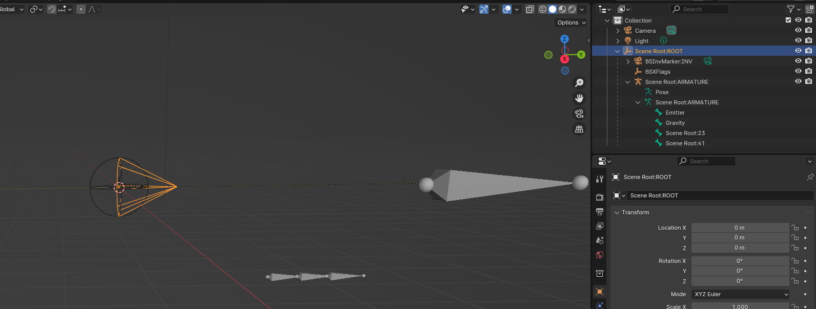Uncheck the Collection exclude checkbox
Image resolution: width=816 pixels, height=309 pixels.
click(788, 20)
